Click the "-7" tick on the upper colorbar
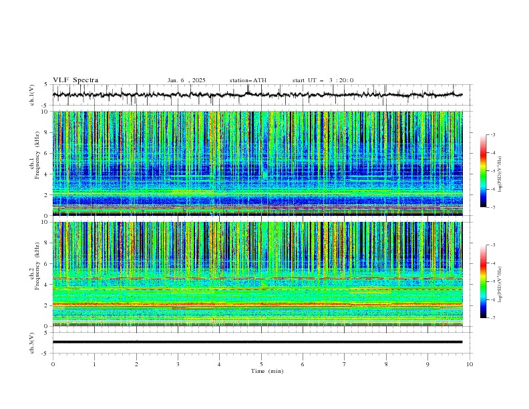 pos(493,207)
